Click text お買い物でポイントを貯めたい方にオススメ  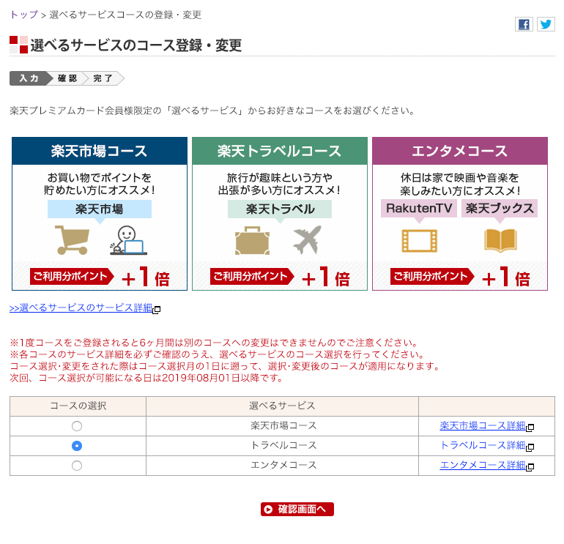pos(100,184)
